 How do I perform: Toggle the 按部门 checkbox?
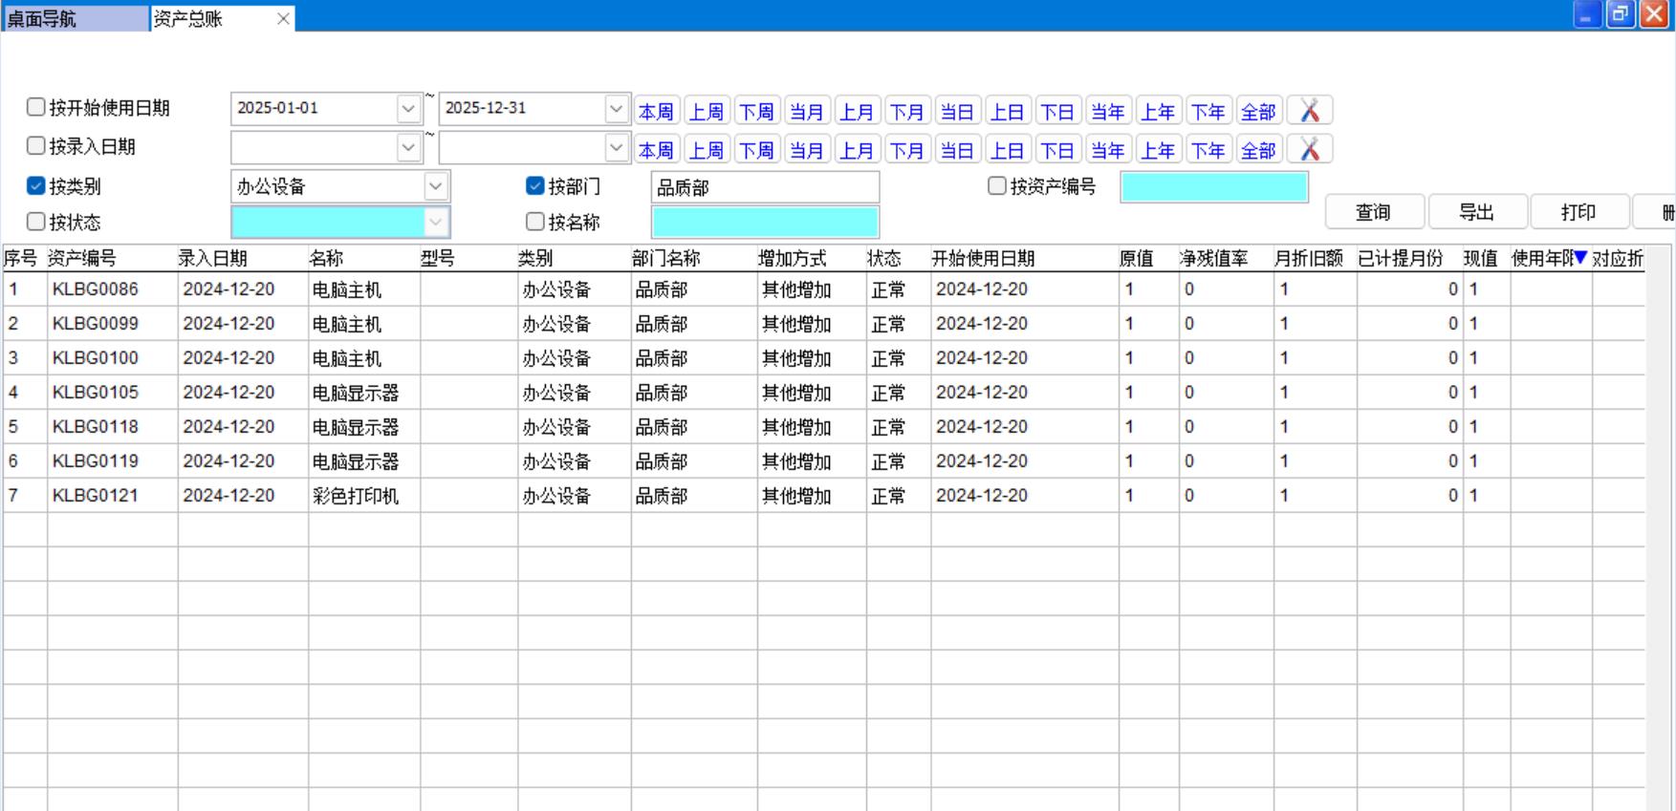click(x=535, y=185)
